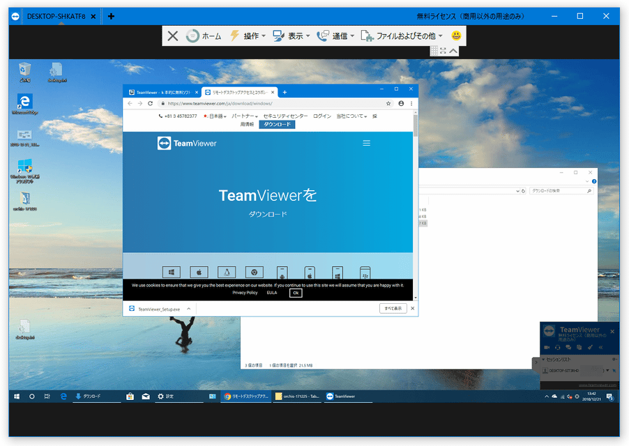Open chat icon in TeamViewer panel
629x446 pixels.
(x=568, y=348)
